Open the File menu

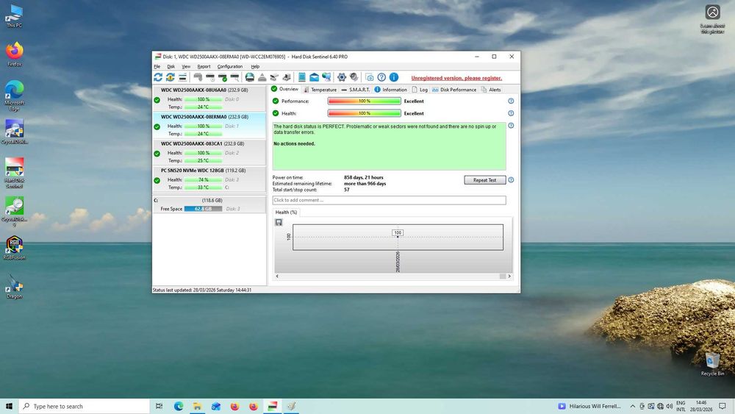pos(157,67)
